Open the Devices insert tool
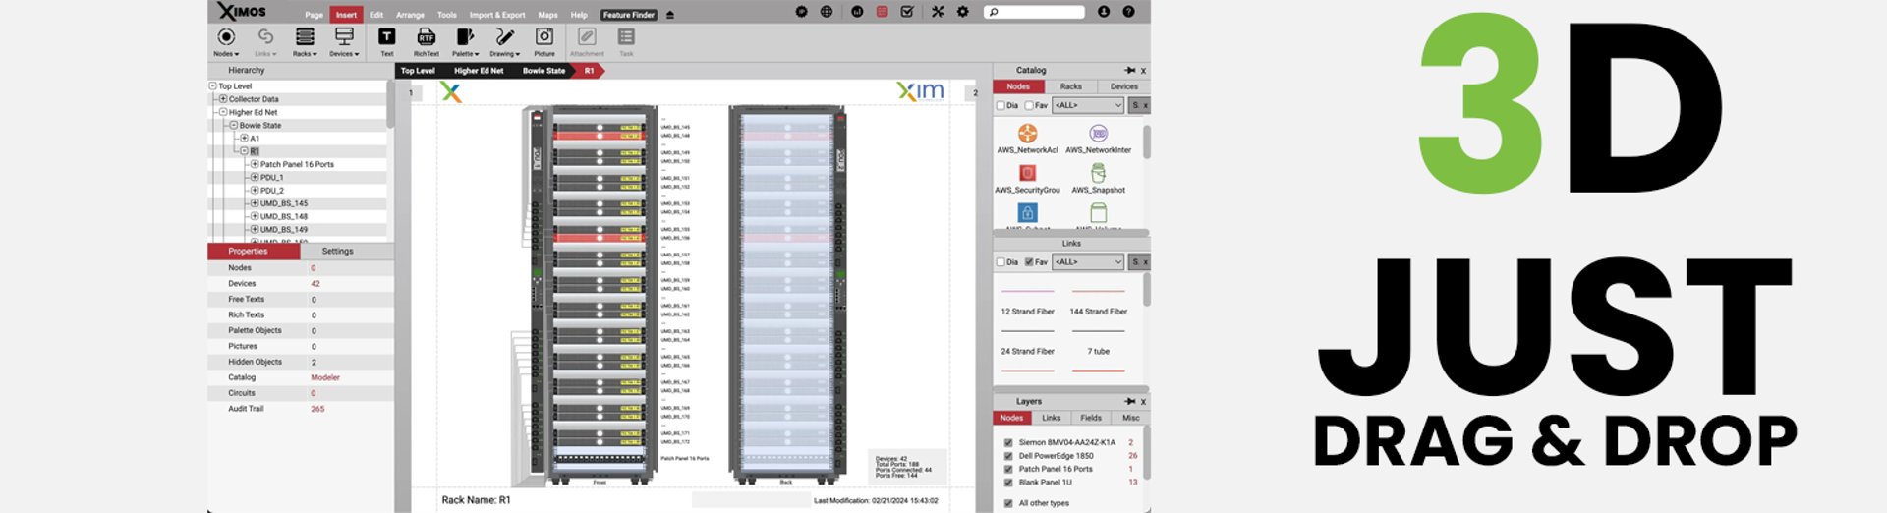 (344, 42)
